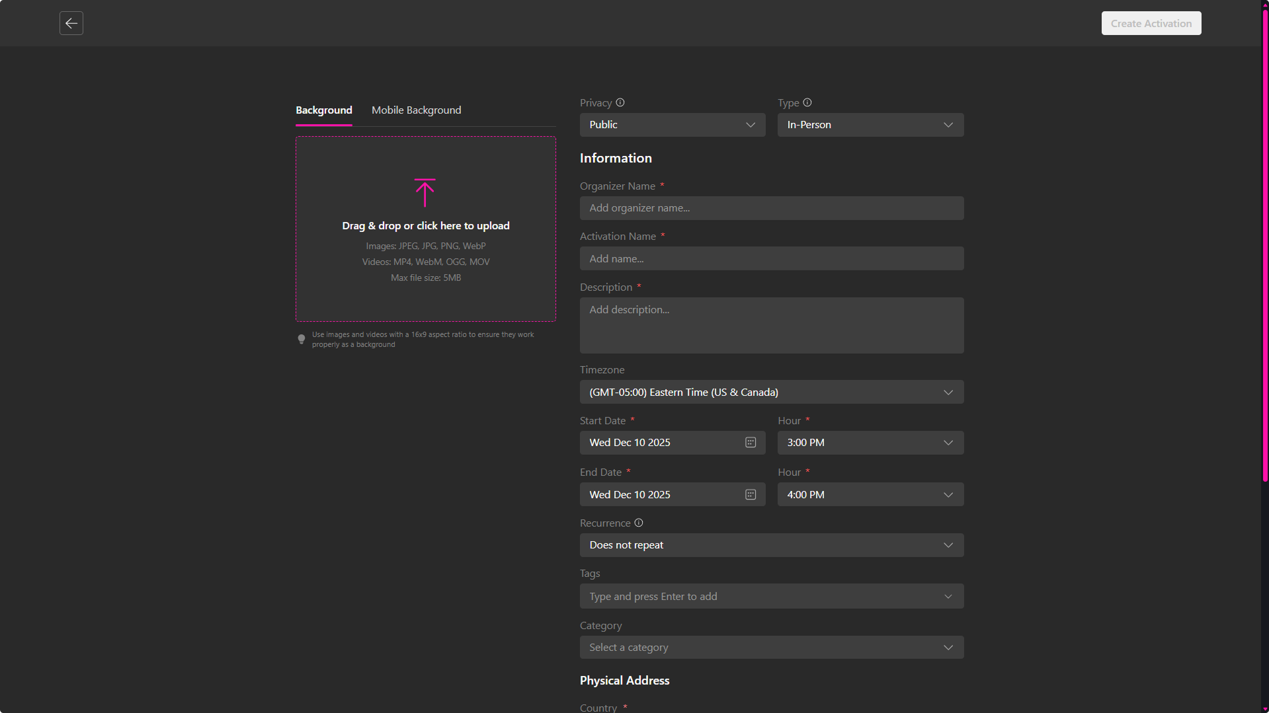Click the pink upload arrow icon

click(x=425, y=192)
